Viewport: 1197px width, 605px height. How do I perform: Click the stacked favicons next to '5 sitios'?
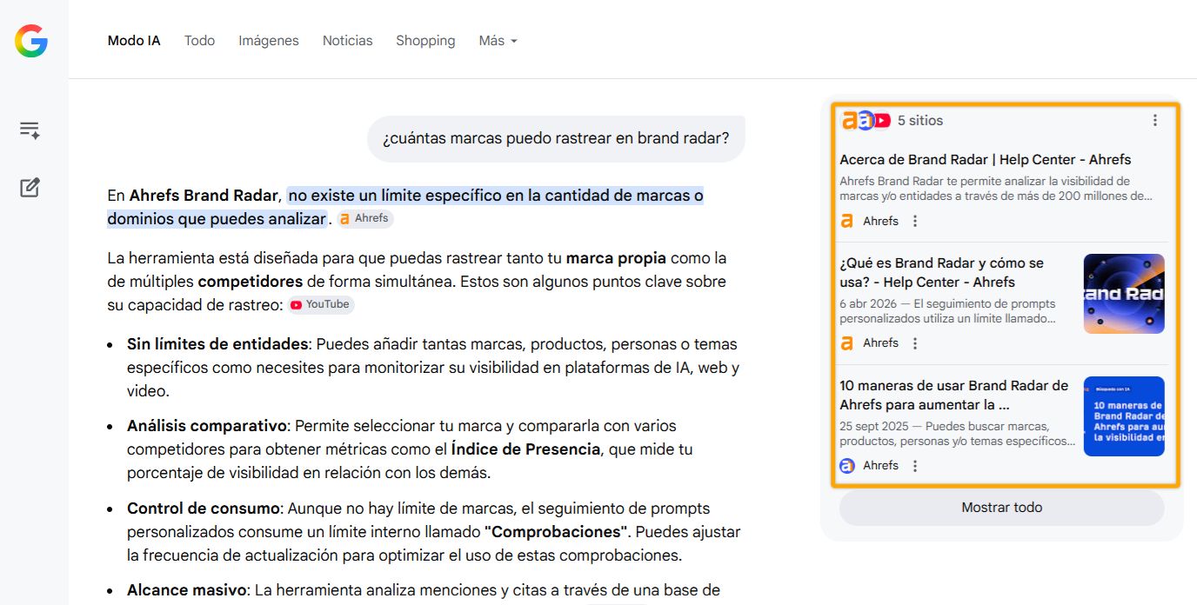(x=866, y=120)
